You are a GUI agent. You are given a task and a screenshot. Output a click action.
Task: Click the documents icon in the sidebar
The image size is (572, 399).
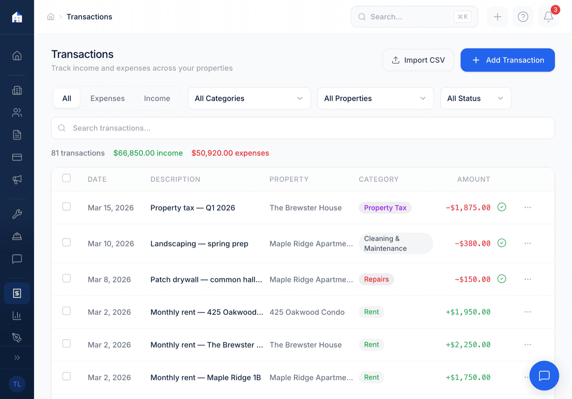pyautogui.click(x=17, y=135)
